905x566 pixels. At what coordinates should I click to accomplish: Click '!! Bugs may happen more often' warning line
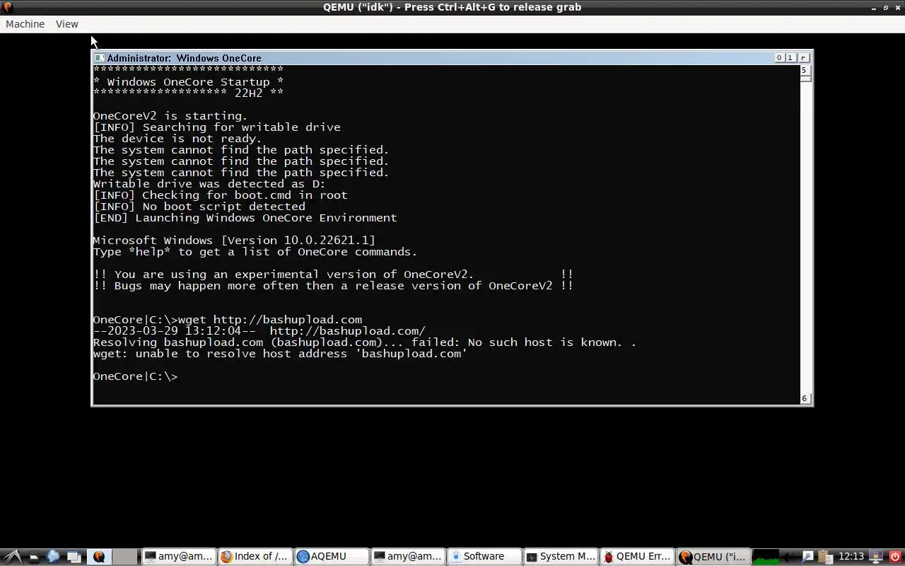333,286
